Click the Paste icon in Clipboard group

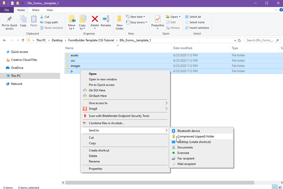34,21
